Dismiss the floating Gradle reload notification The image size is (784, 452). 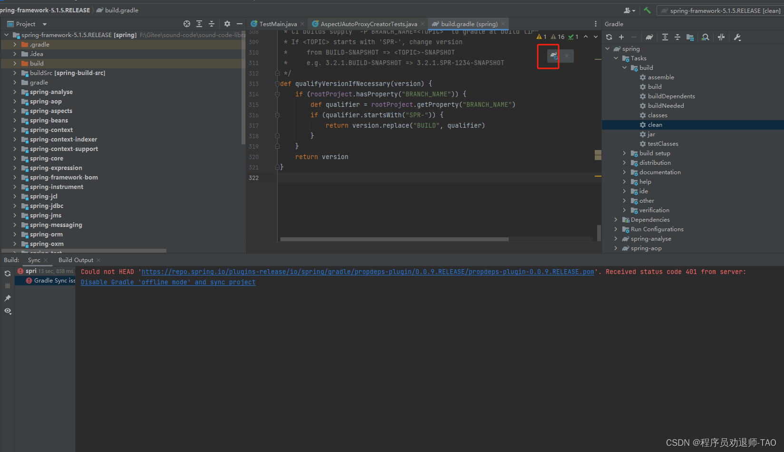coord(567,56)
